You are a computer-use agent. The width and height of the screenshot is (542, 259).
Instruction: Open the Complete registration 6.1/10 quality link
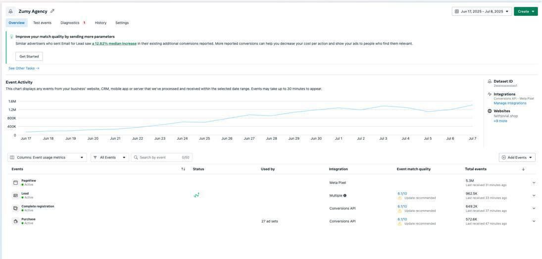402,207
